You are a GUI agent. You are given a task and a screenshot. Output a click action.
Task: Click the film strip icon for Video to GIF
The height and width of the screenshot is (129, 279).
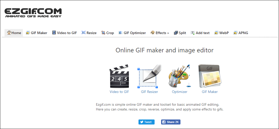[54, 33]
